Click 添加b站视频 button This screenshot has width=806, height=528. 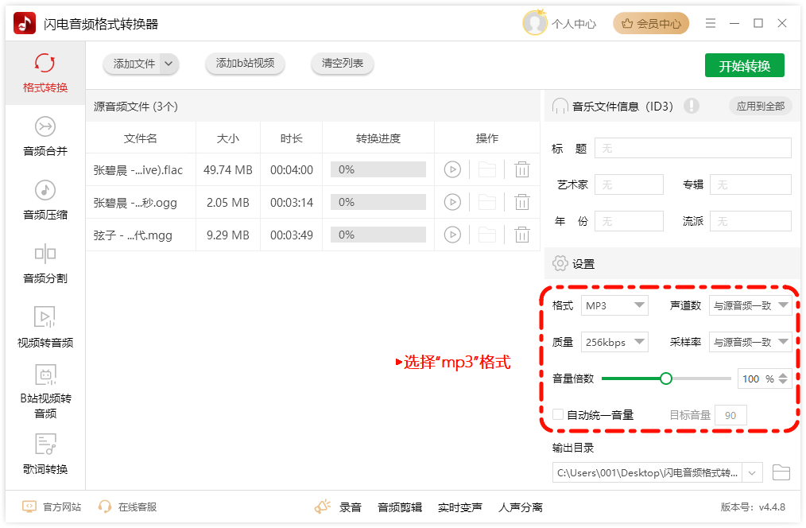245,64
